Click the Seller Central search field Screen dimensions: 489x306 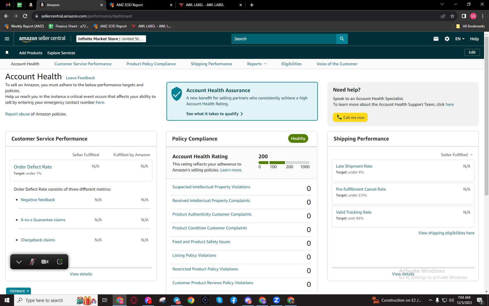click(284, 39)
